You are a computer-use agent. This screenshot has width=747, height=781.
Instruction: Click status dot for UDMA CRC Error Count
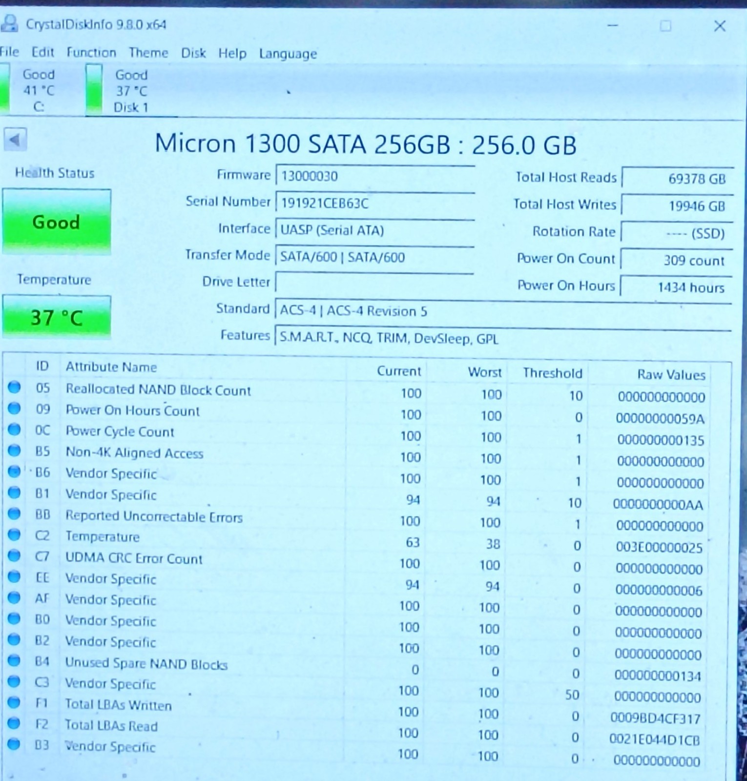pyautogui.click(x=14, y=555)
